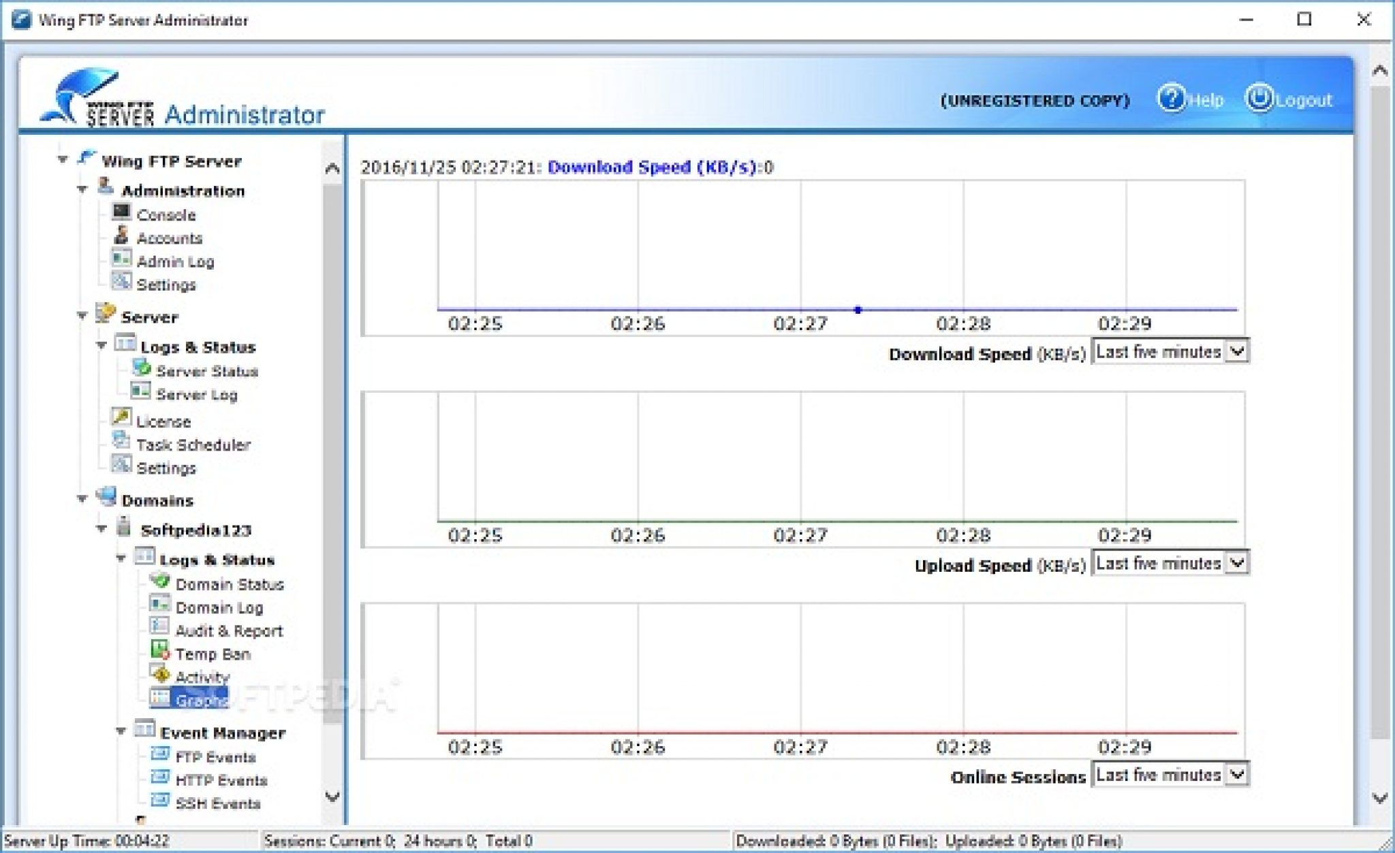Open Download Speed time range dropdown
The image size is (1395, 853).
click(x=1236, y=352)
